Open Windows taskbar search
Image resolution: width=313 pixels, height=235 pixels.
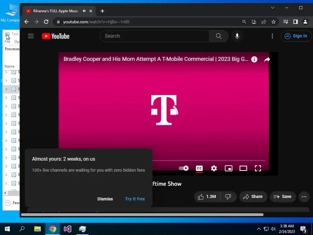point(22,229)
